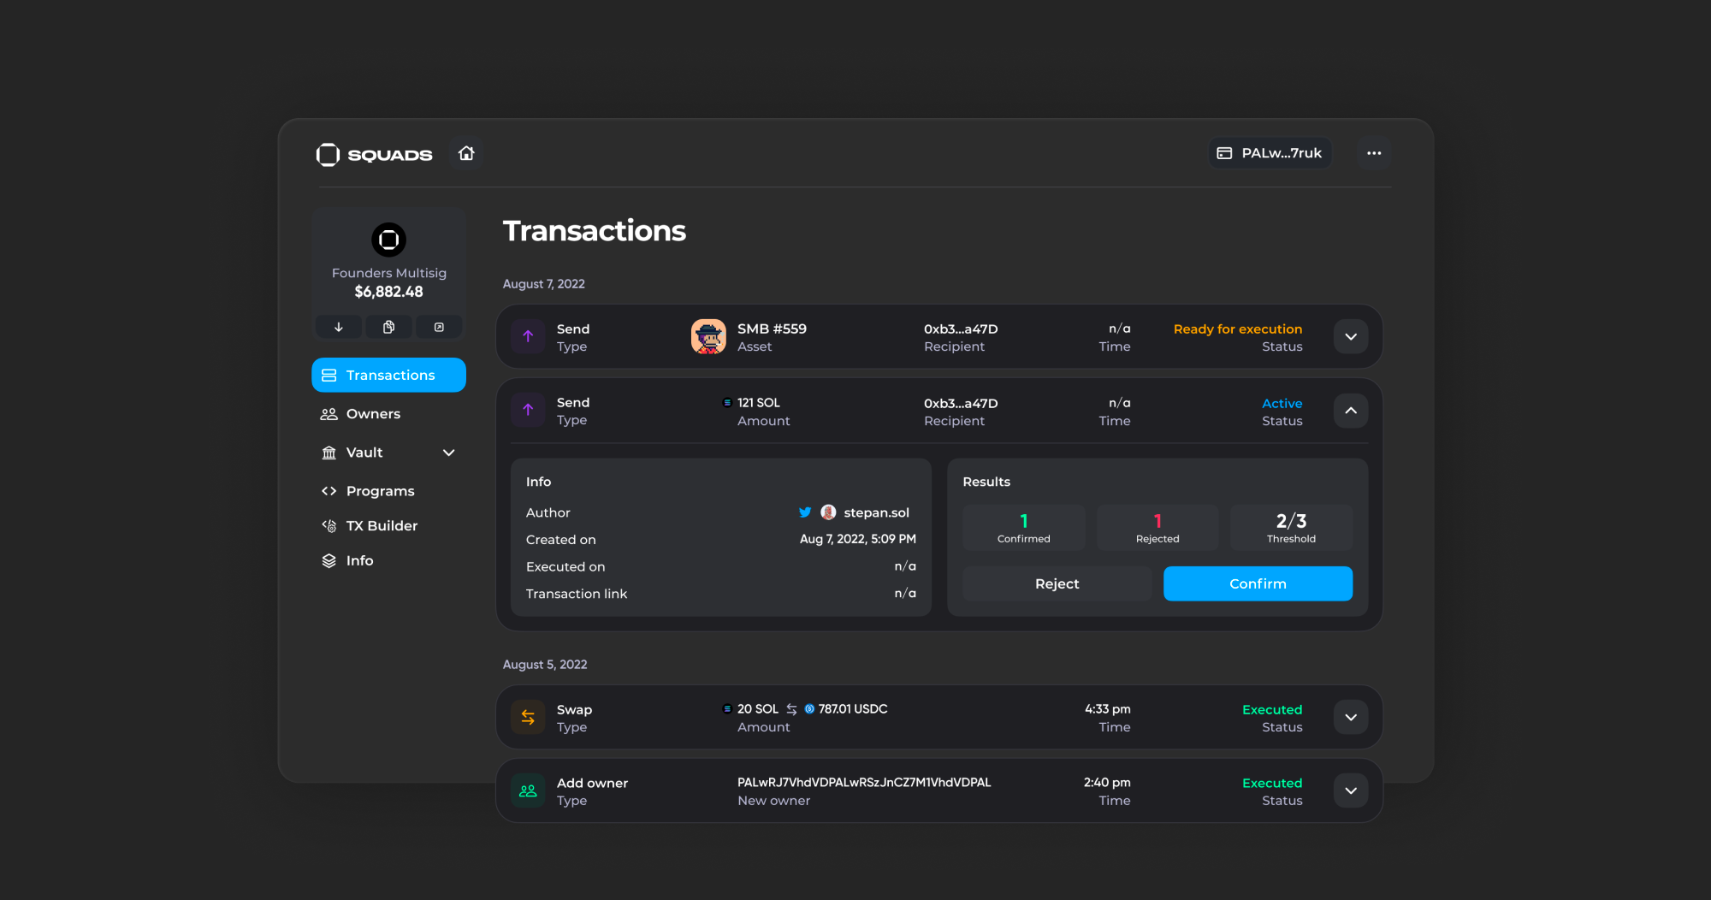
Task: Switch to the Transactions tab
Action: pos(389,375)
